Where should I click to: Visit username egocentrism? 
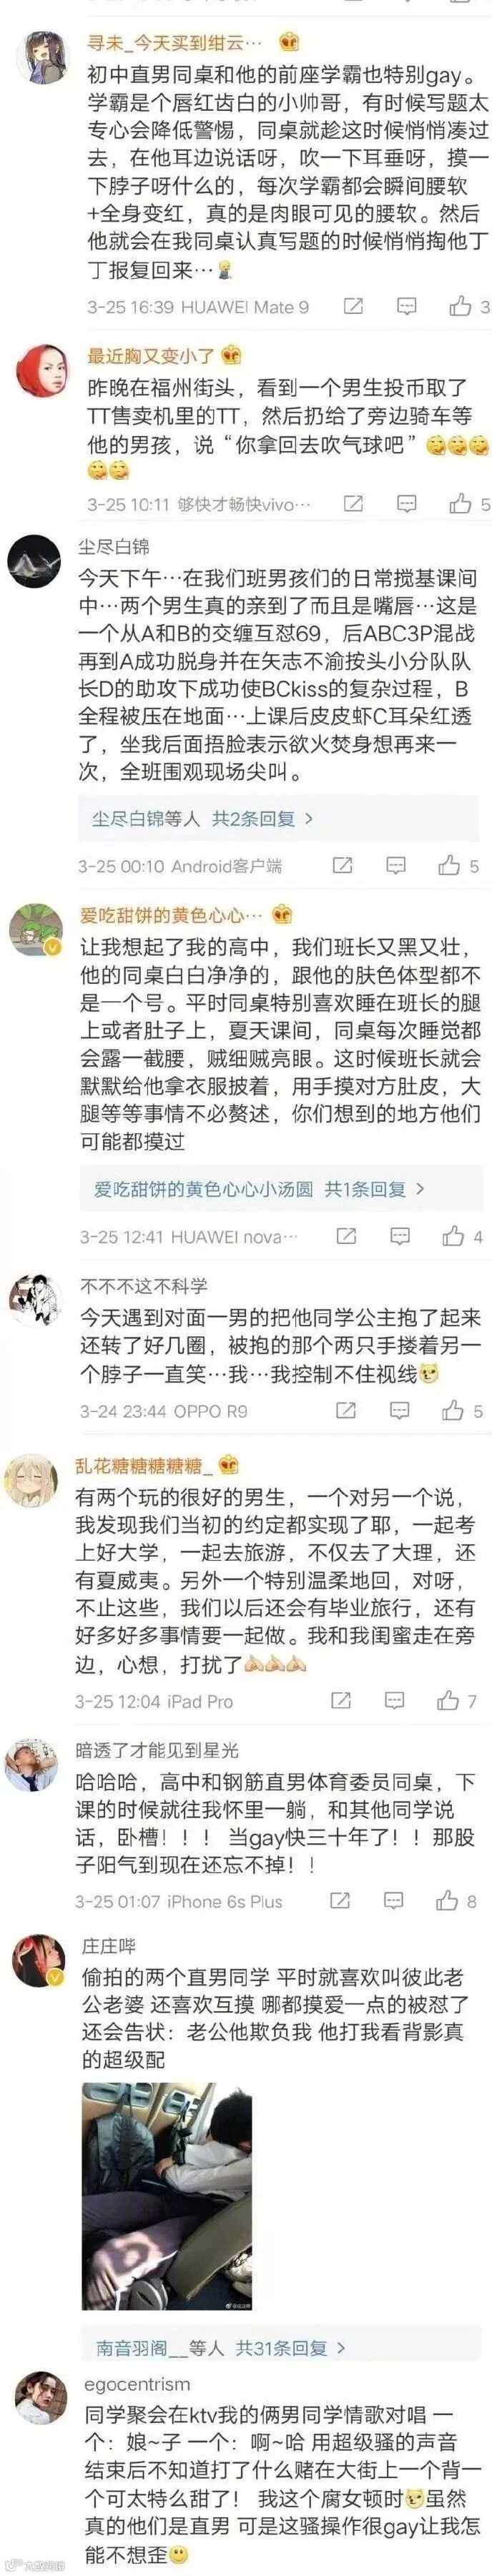[x=137, y=2384]
